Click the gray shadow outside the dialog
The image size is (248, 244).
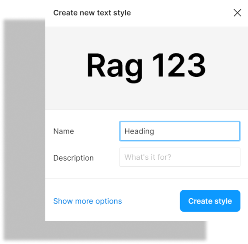(24, 126)
